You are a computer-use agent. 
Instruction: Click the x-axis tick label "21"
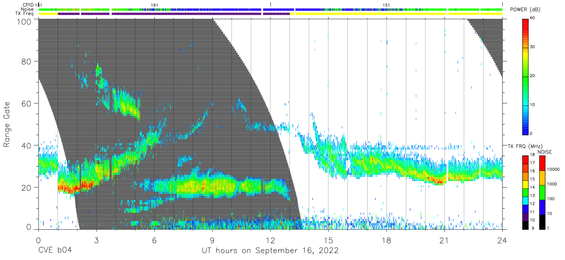(x=444, y=240)
